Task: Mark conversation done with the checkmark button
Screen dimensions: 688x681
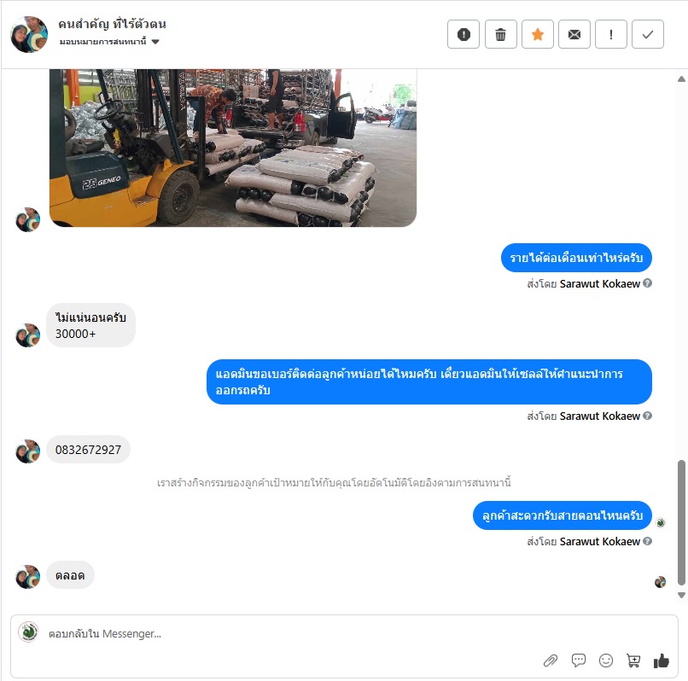Action: click(648, 34)
